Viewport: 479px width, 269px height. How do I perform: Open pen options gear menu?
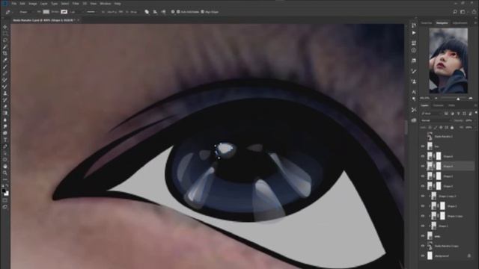[173, 12]
